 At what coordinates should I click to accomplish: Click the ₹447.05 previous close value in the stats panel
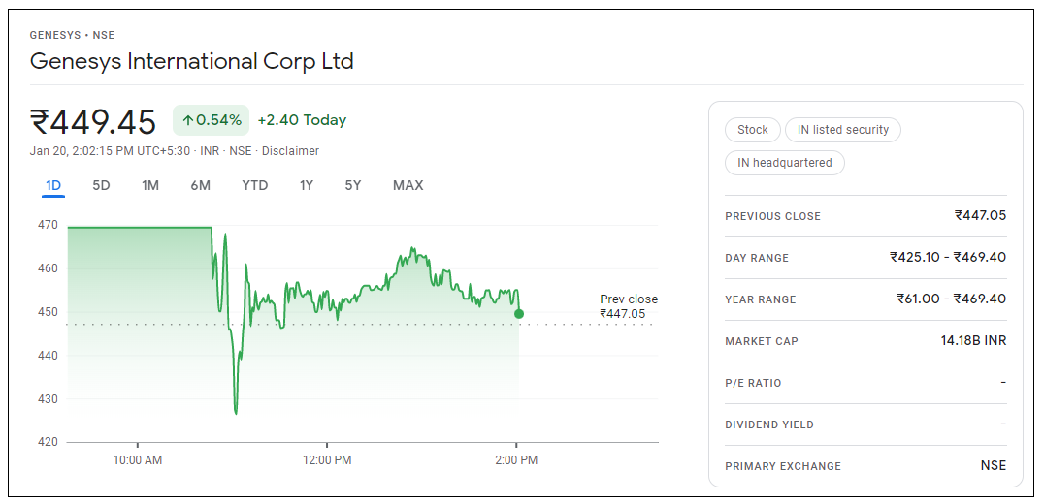[x=980, y=215]
